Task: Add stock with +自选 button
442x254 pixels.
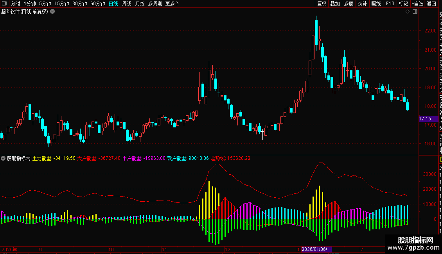Action: tap(417, 4)
